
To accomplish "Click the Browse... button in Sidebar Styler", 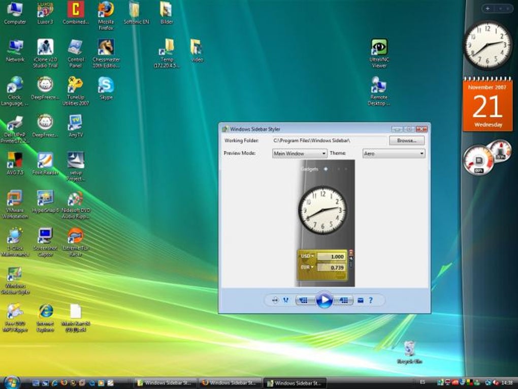I will [x=407, y=140].
